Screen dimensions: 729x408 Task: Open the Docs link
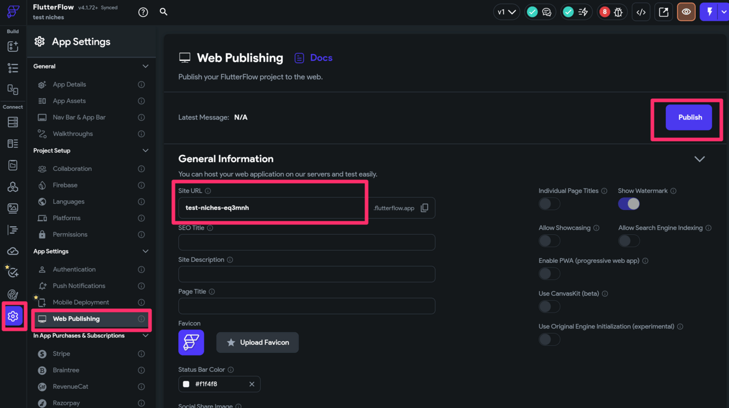click(314, 58)
